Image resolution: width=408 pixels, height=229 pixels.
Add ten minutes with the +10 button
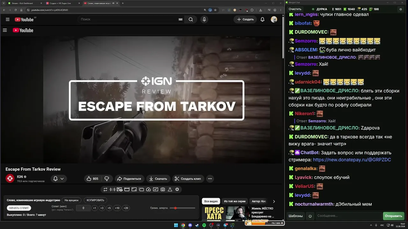click(117, 208)
